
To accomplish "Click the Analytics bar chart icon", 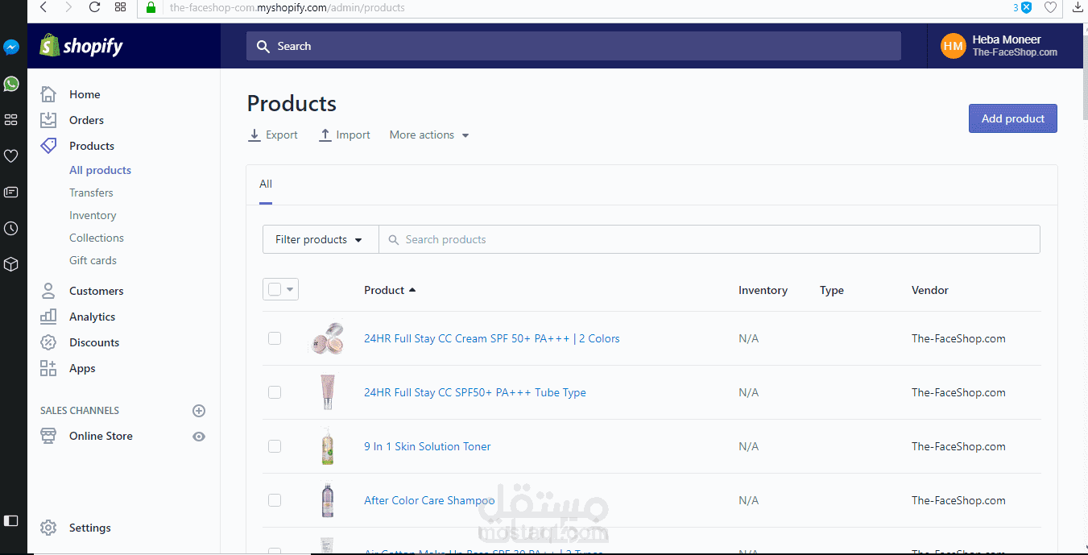I will point(48,317).
